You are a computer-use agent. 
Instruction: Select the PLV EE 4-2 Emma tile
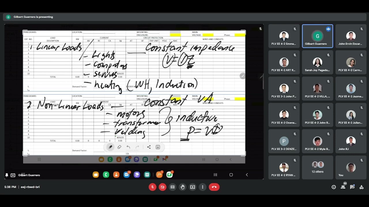pyautogui.click(x=284, y=36)
